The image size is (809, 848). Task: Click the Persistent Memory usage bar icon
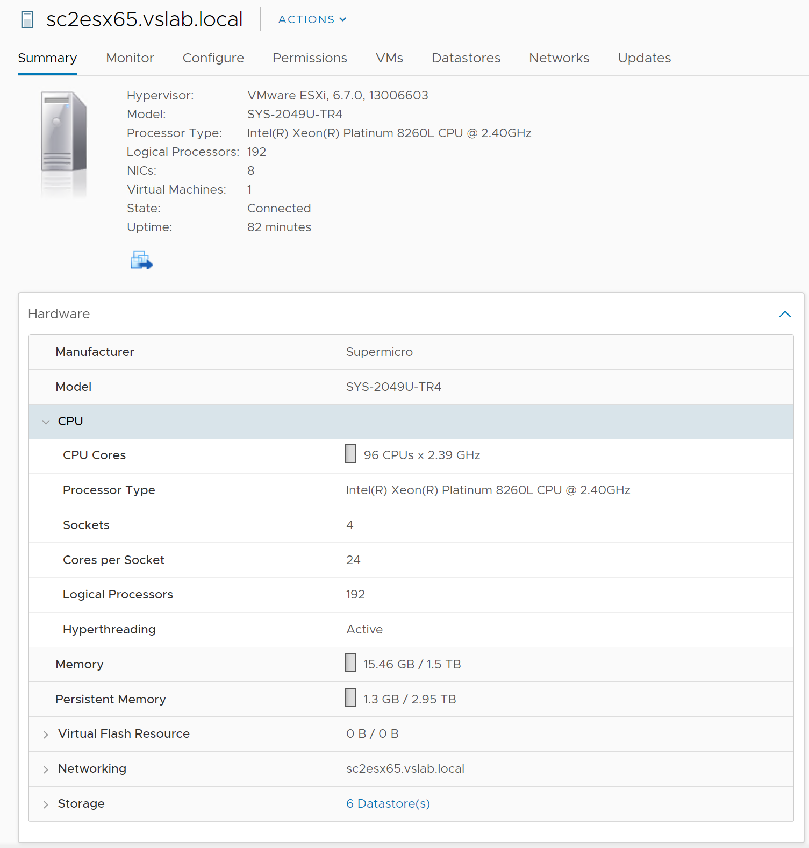350,698
